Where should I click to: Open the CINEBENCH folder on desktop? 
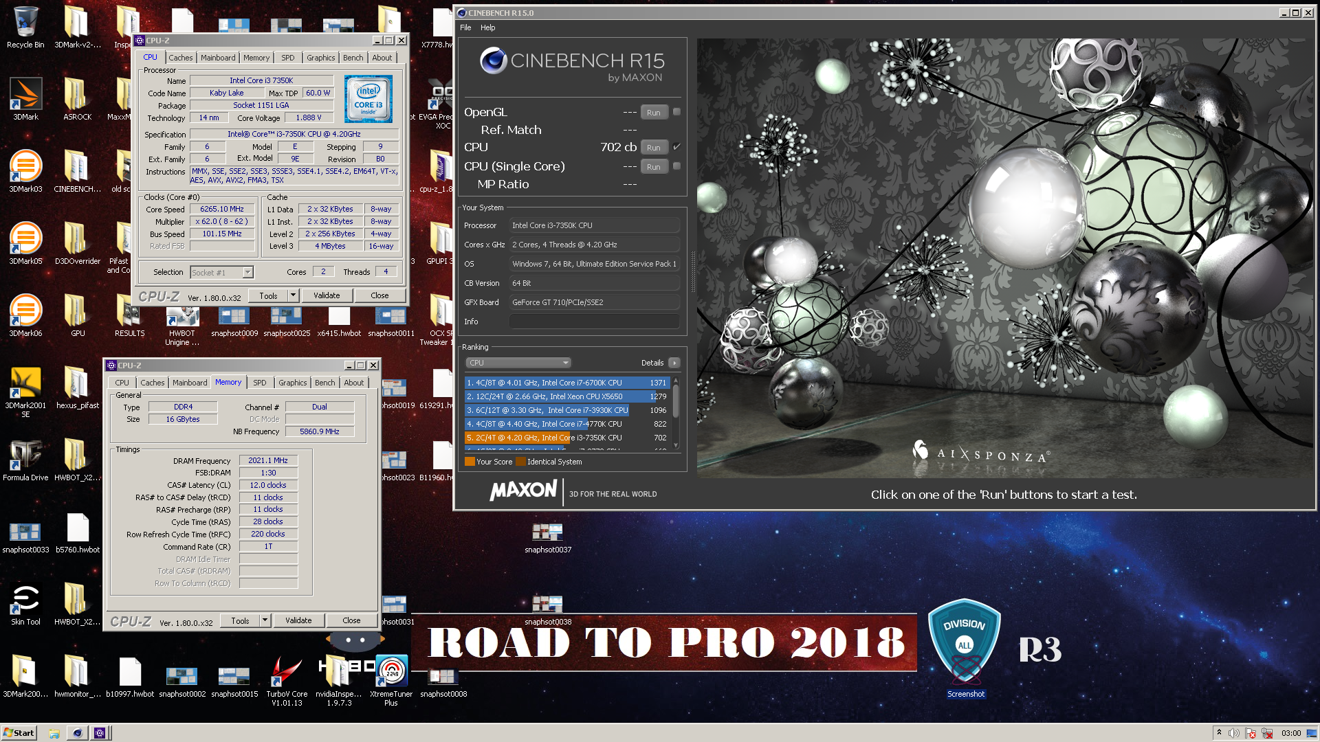tap(77, 172)
